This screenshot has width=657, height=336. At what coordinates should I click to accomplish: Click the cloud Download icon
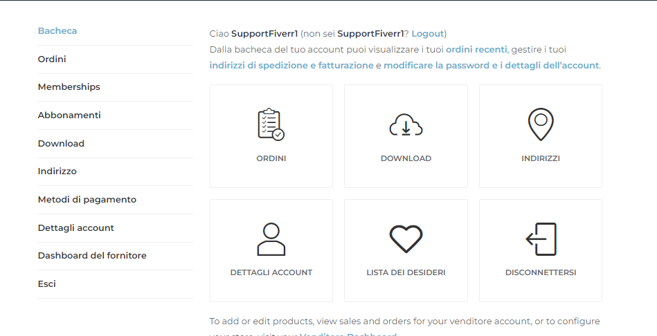tap(406, 124)
